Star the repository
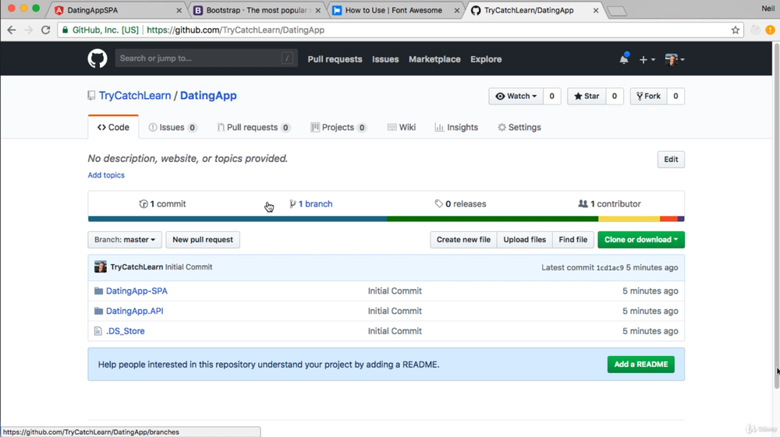The image size is (780, 437). pos(587,97)
